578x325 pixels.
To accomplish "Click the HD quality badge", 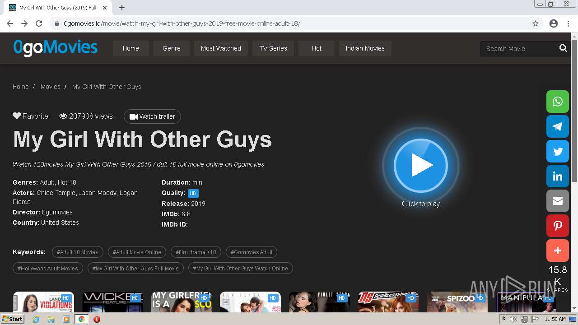I will point(193,193).
